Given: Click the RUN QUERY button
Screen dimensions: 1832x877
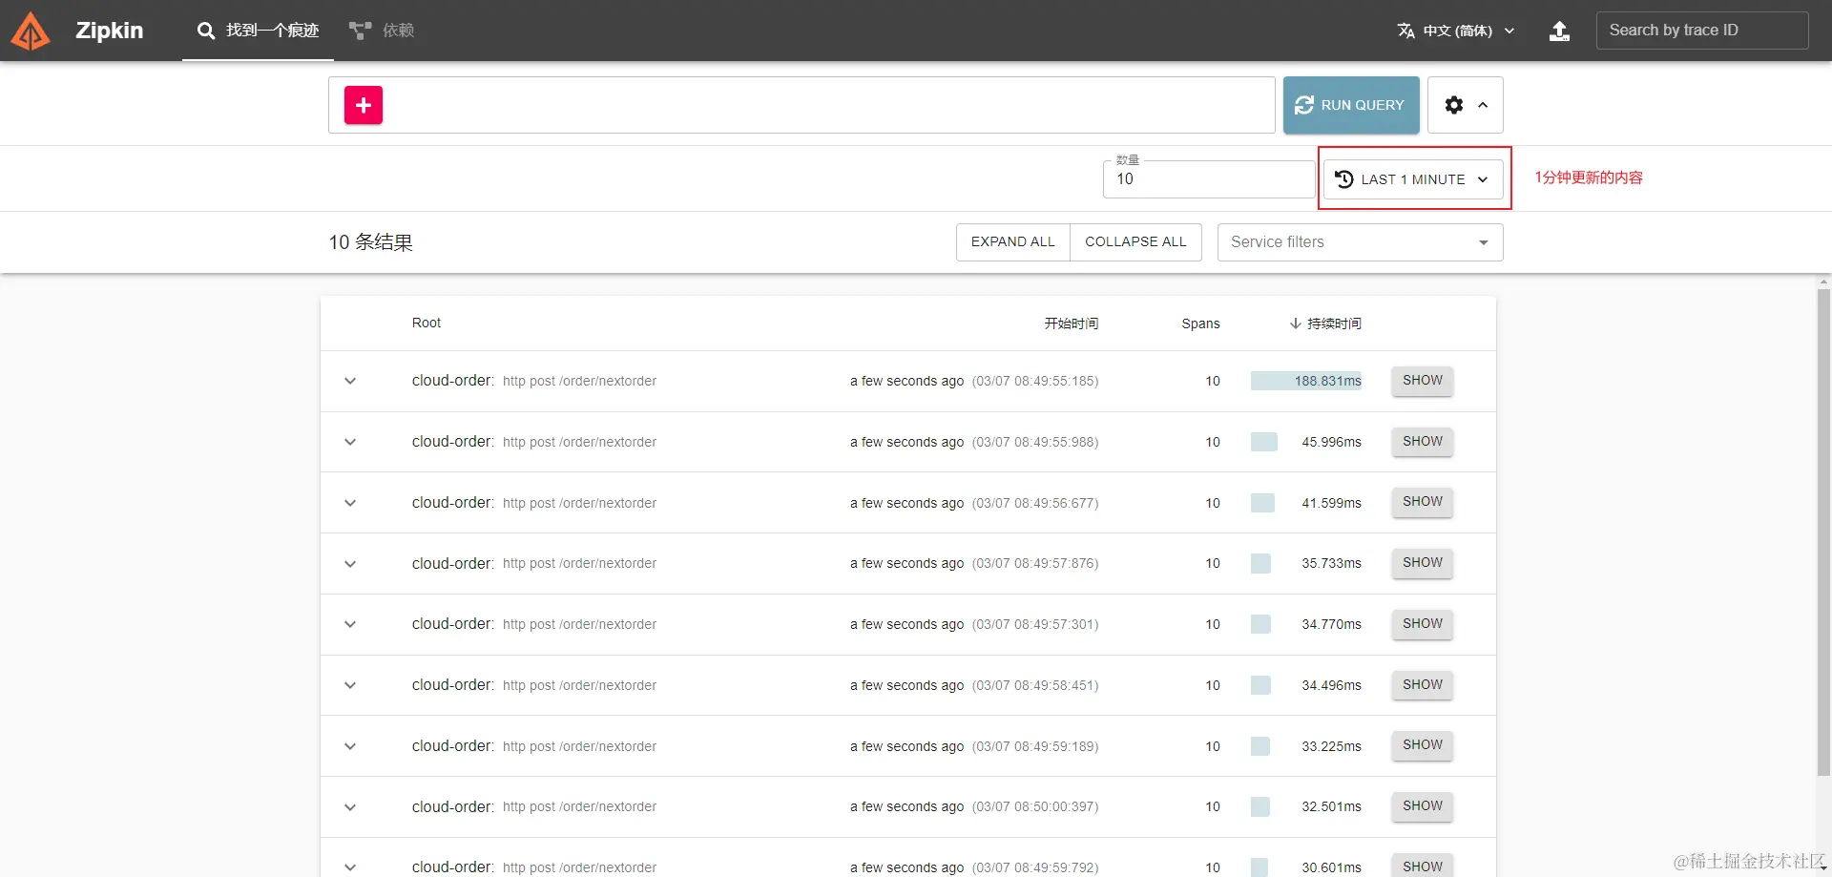Looking at the screenshot, I should (x=1351, y=105).
